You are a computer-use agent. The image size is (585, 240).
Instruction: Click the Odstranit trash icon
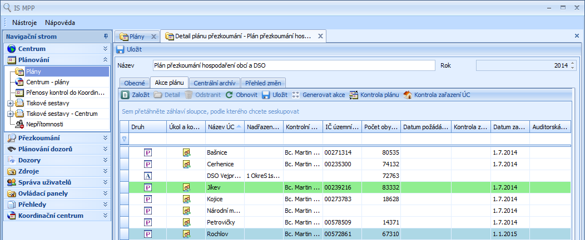pyautogui.click(x=189, y=95)
